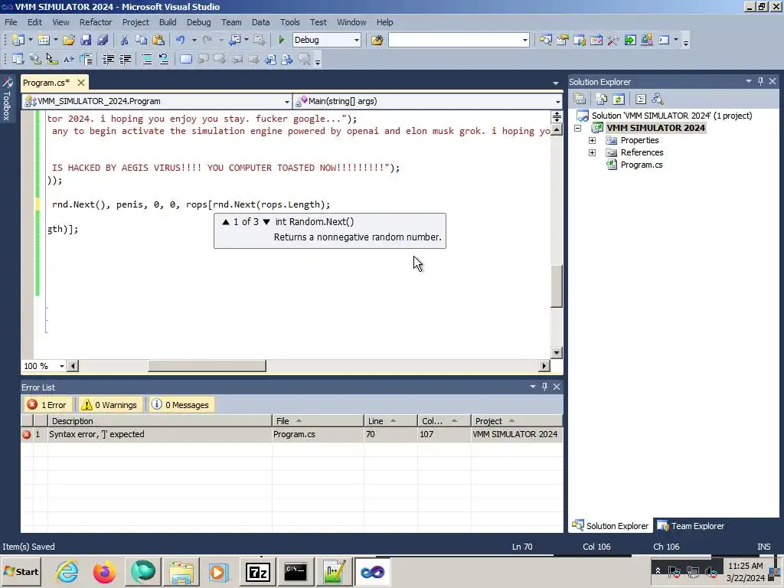
Task: Decrease line indent in text editor toolbar
Action: (x=108, y=60)
